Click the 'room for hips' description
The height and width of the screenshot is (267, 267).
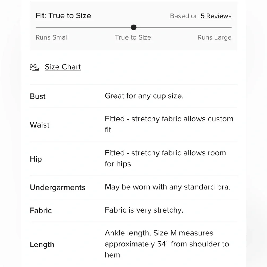(165, 158)
